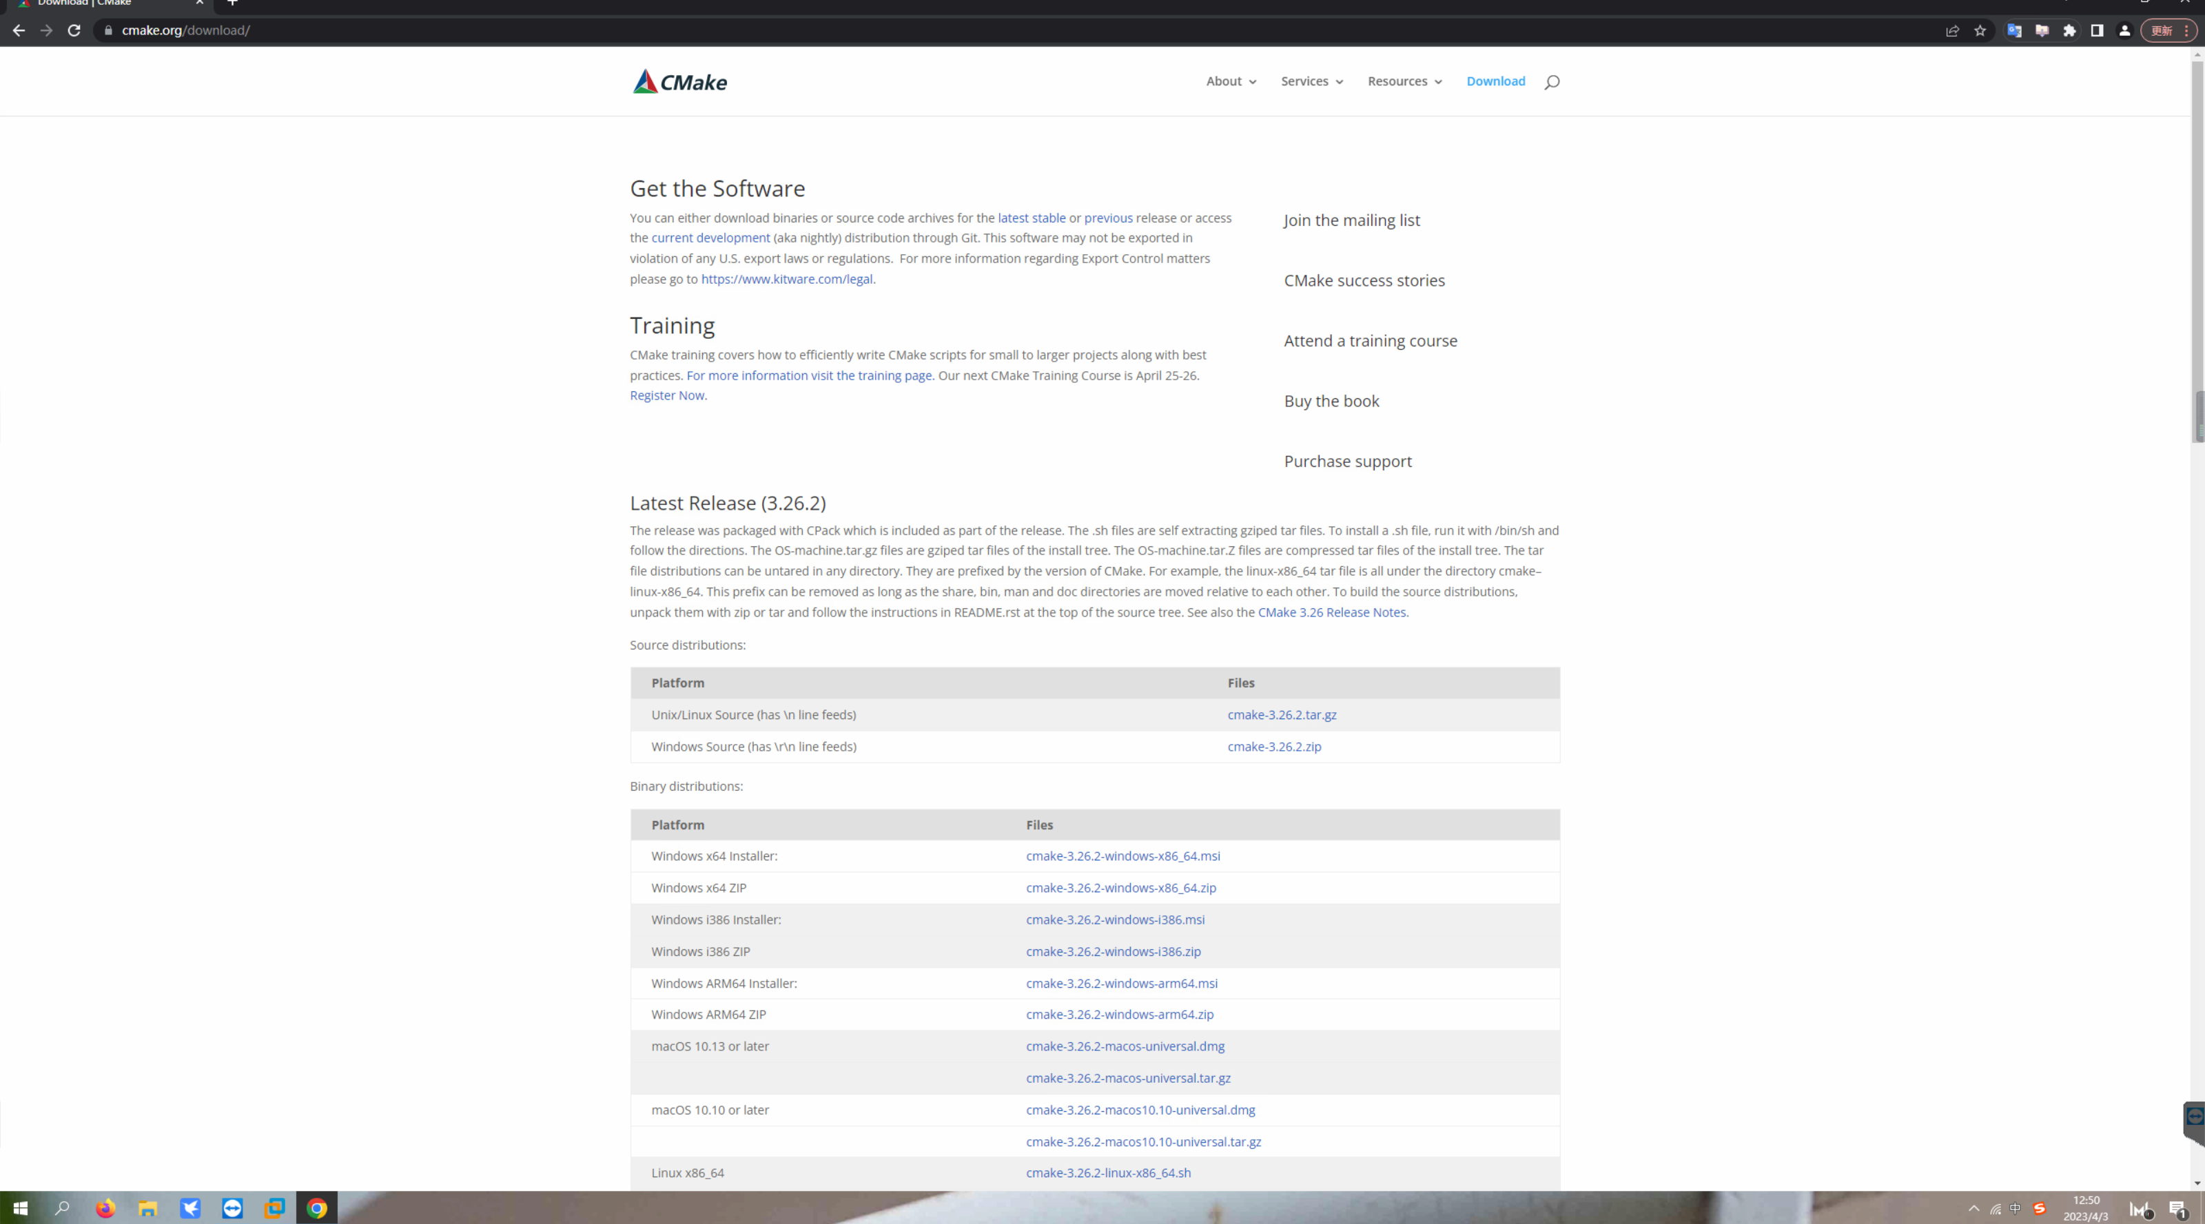Viewport: 2205px width, 1224px height.
Task: Open the Sogou input method tray icon
Action: coord(2039,1209)
